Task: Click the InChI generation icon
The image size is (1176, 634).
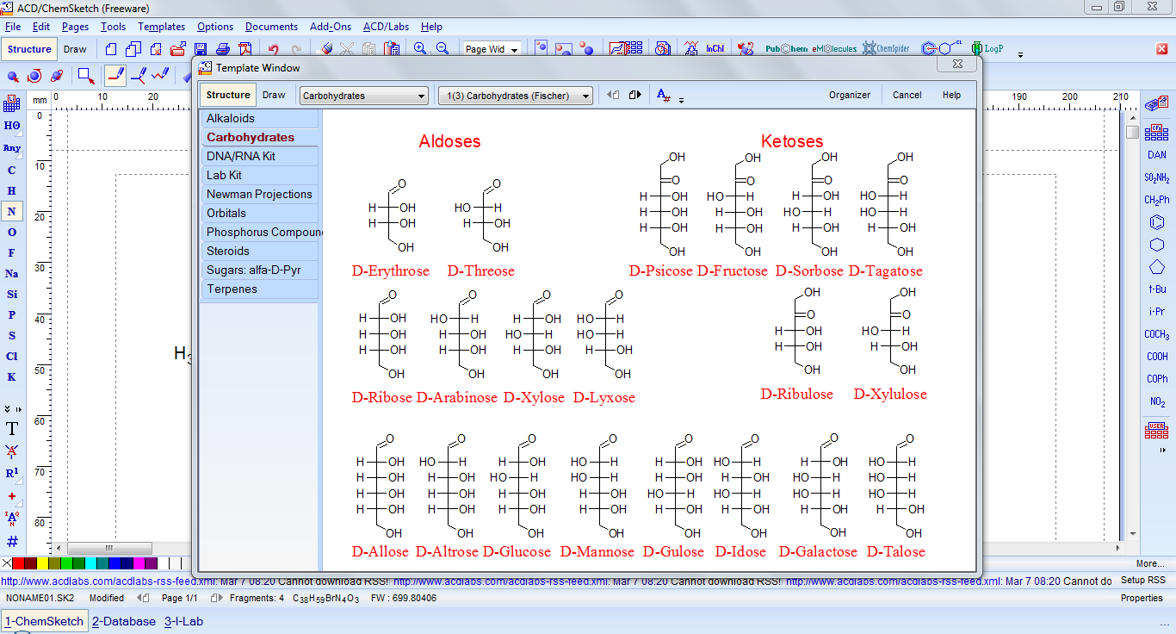Action: pyautogui.click(x=715, y=49)
